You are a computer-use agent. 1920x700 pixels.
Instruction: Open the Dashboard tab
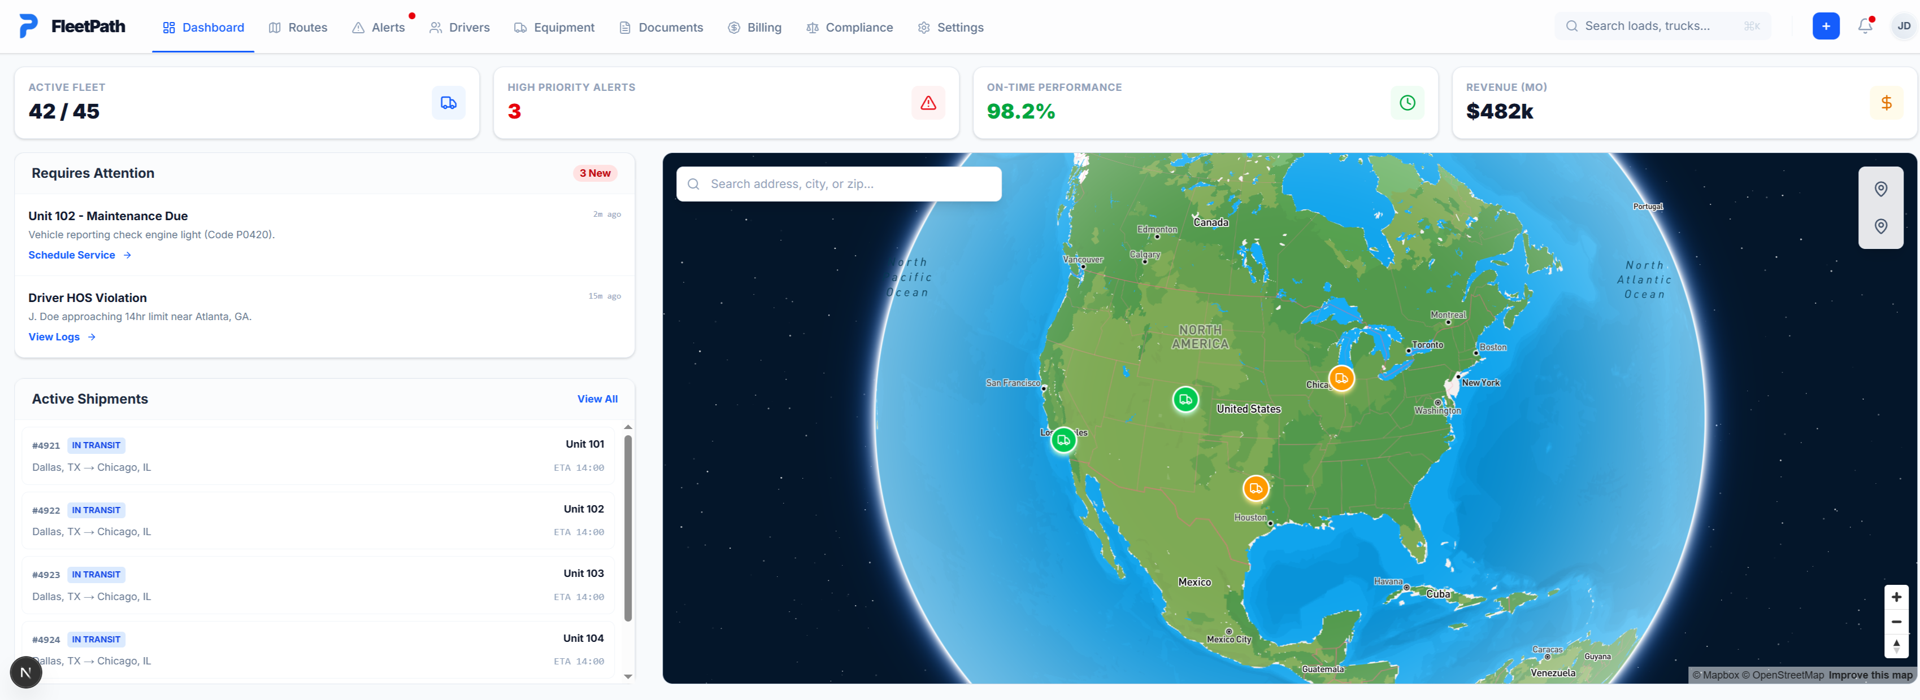203,28
